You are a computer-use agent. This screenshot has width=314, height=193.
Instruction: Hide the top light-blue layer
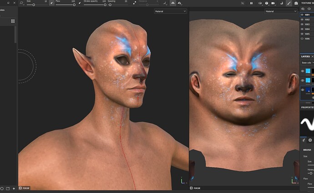pyautogui.click(x=302, y=71)
